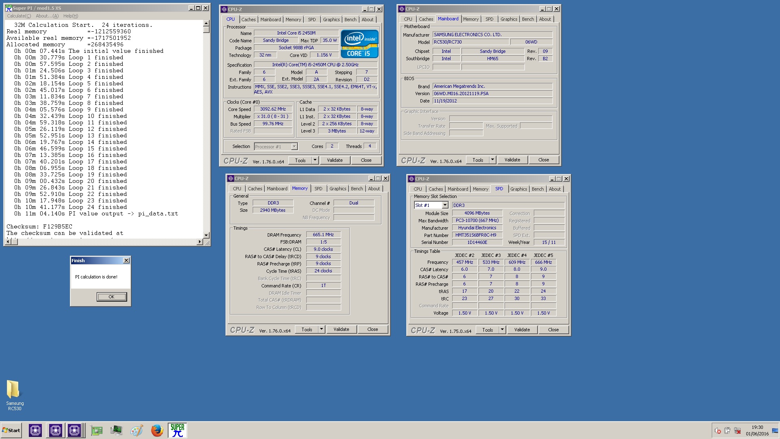Viewport: 780px width, 439px height.
Task: Open the first CPU-Z taskbar icon
Action: [x=35, y=430]
